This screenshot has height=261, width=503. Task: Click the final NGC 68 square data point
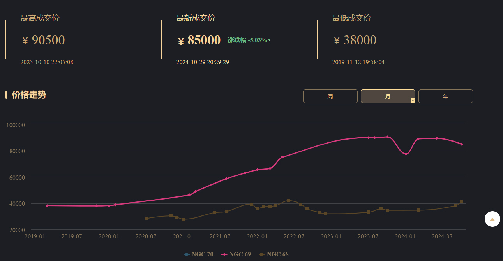(x=462, y=201)
